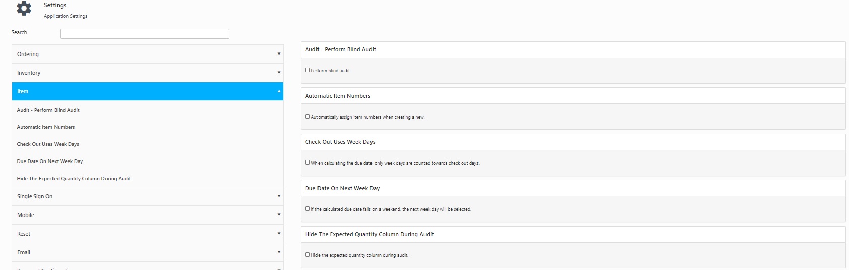
Task: Expand the Inventory section arrow
Action: [x=279, y=73]
